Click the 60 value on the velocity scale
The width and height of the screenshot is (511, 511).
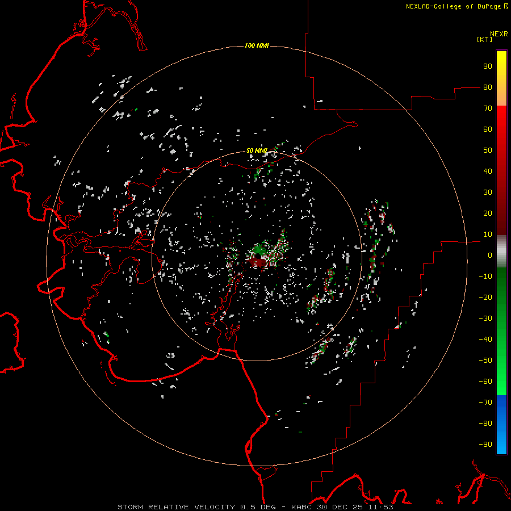(x=488, y=129)
